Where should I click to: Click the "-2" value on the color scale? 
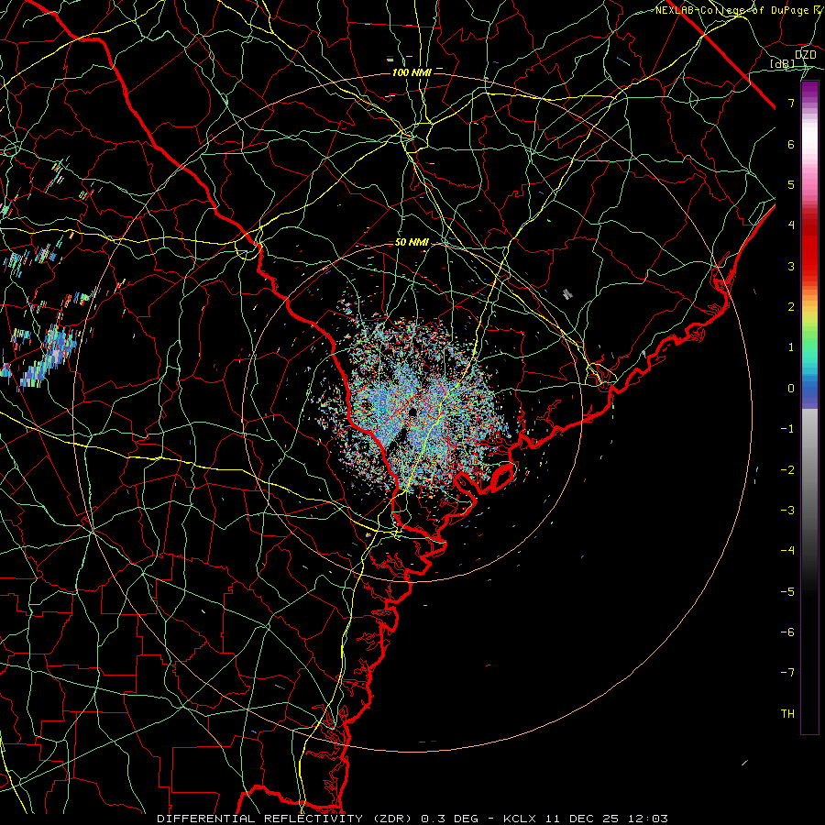pyautogui.click(x=787, y=469)
